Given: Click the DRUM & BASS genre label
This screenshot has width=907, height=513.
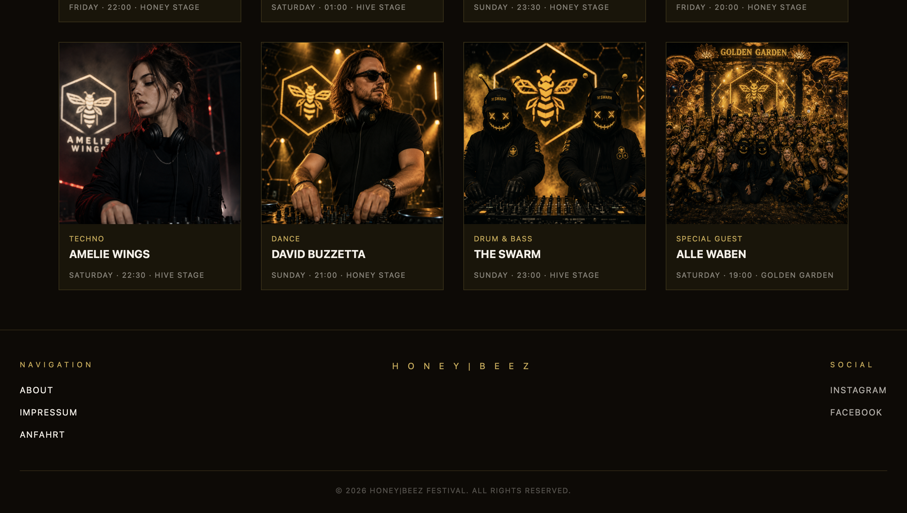Looking at the screenshot, I should pos(503,239).
